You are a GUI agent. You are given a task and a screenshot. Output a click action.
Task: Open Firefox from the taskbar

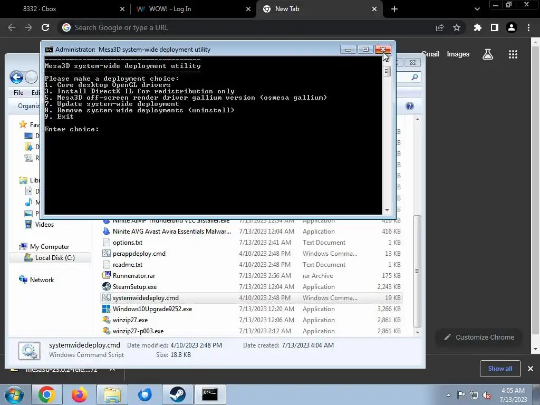click(79, 394)
